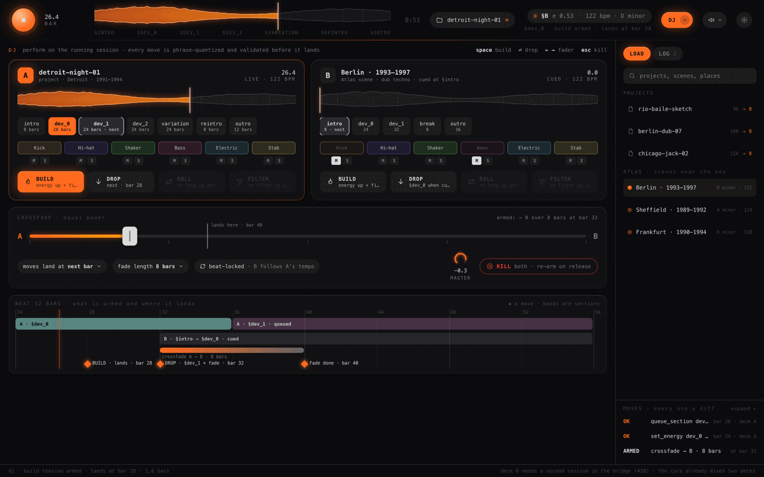This screenshot has width=764, height=477.
Task: Trigger DROP §dev_0 on deck B
Action: pyautogui.click(x=423, y=182)
